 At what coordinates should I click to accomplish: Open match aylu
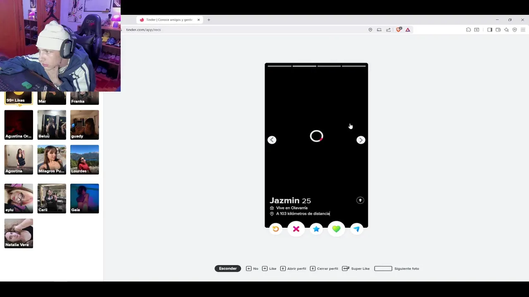click(x=19, y=198)
